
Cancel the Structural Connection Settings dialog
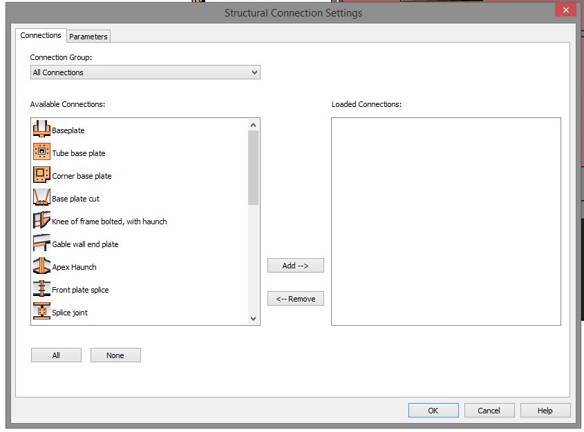point(489,410)
